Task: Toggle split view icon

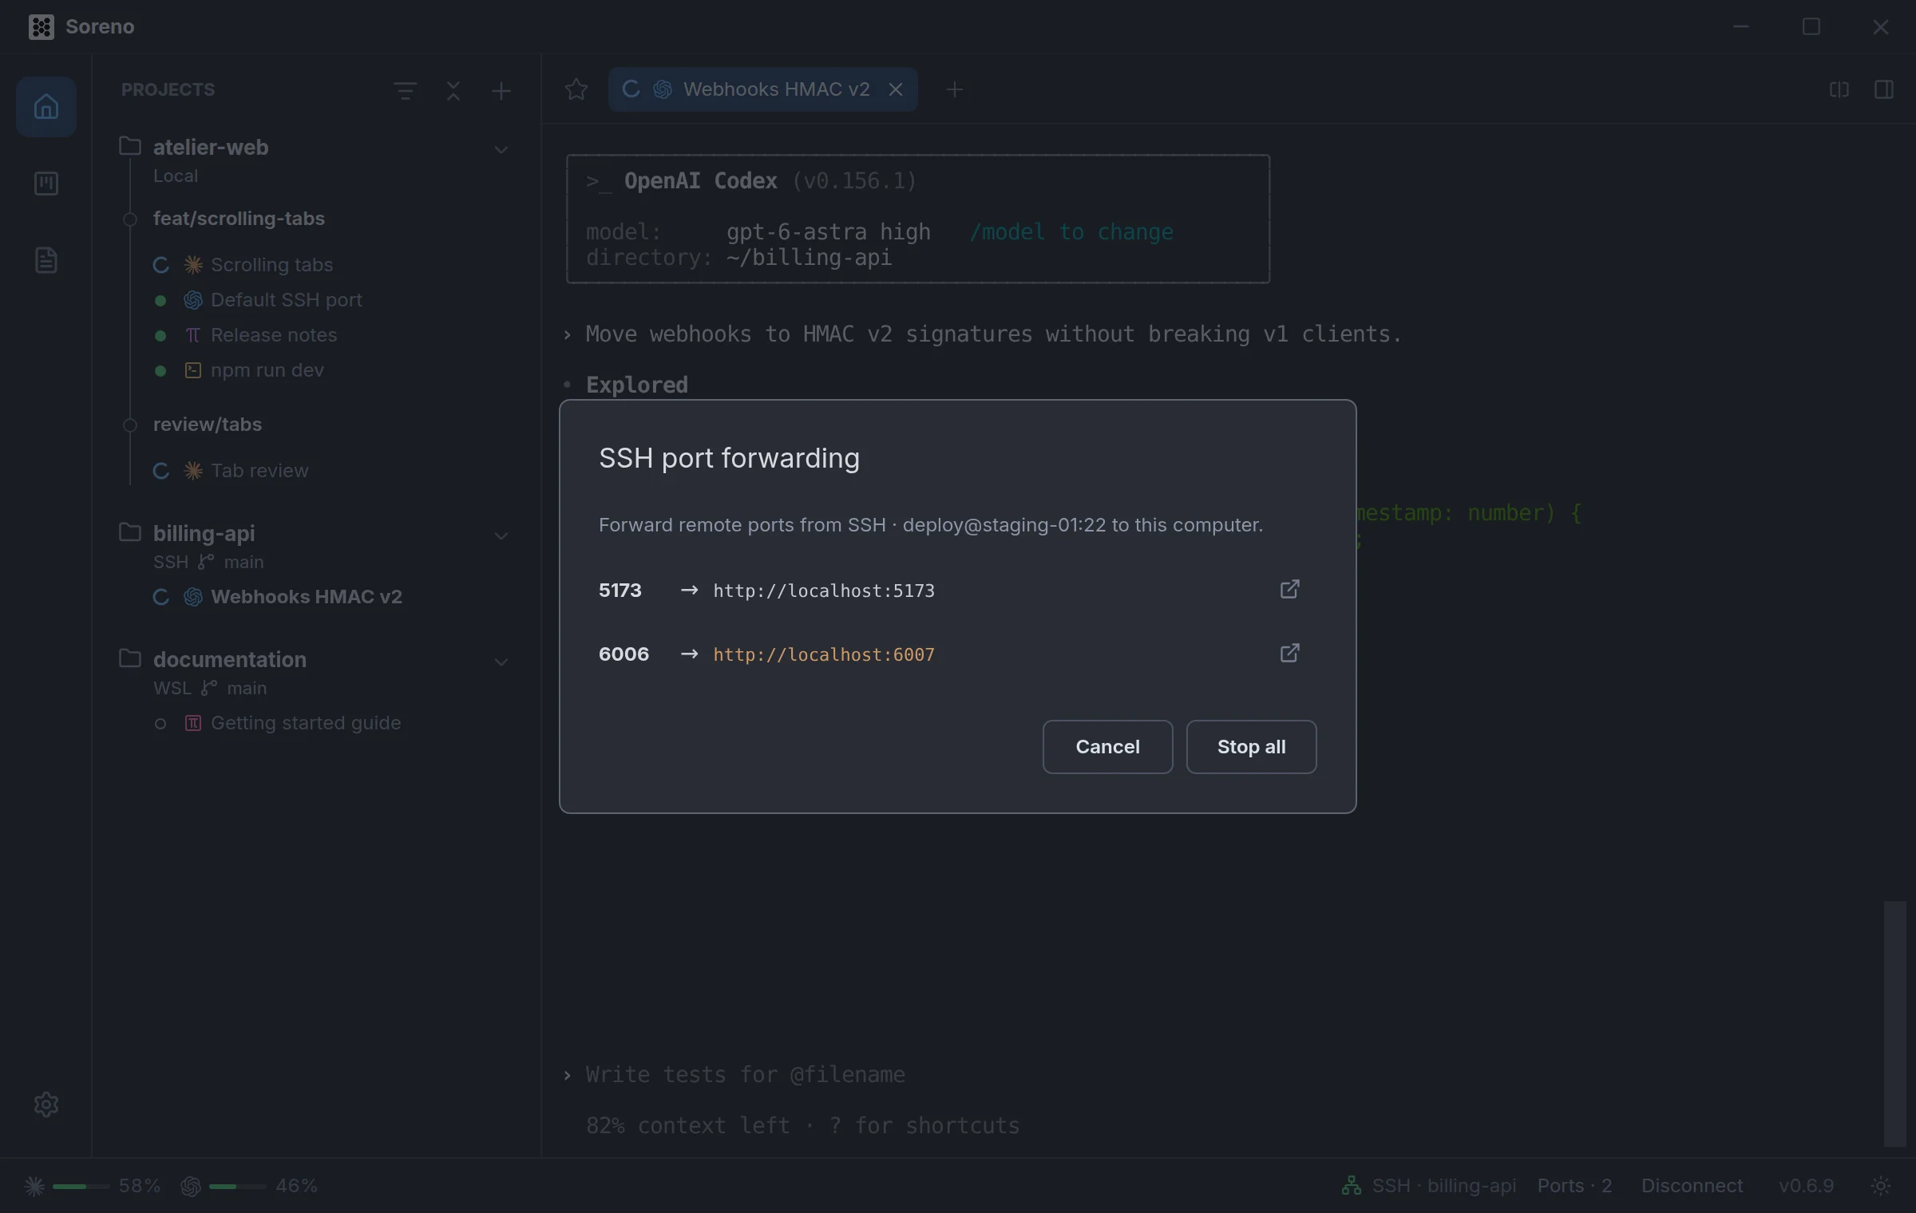Action: pos(1839,89)
